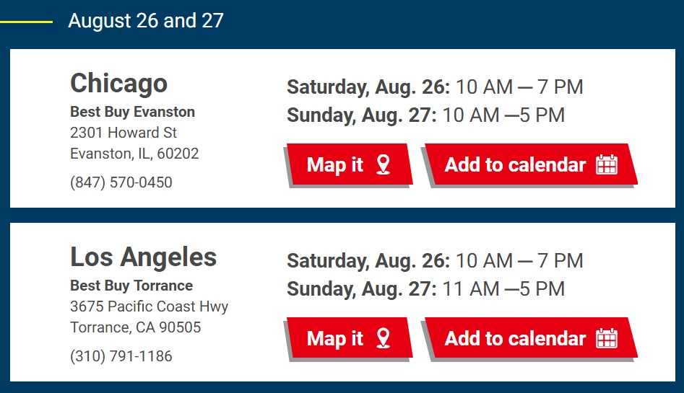Select the Chicago city heading

tap(118, 84)
